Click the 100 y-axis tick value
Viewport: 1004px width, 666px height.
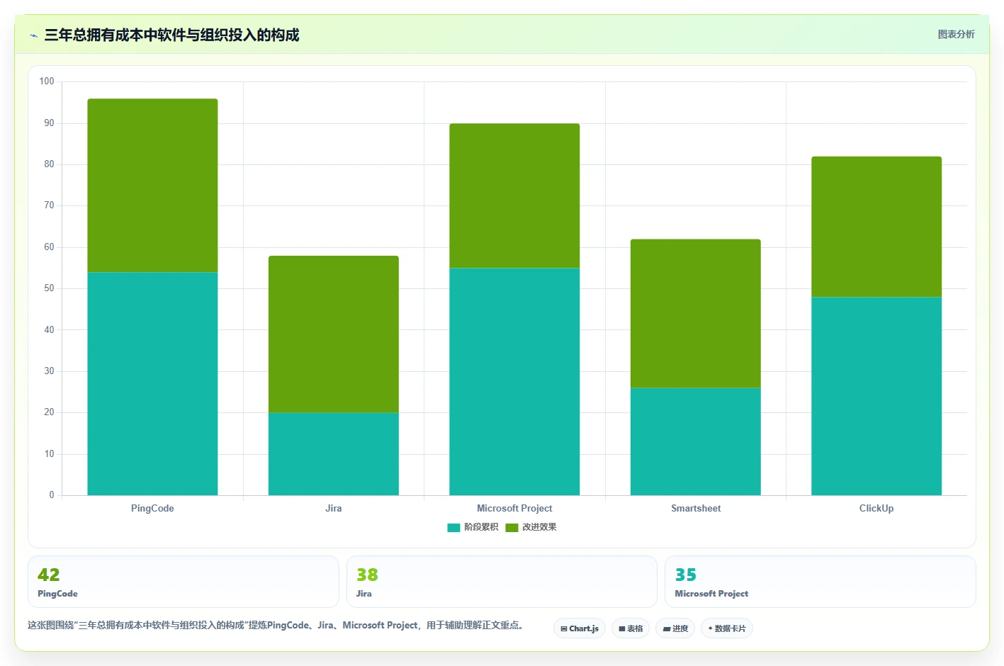pyautogui.click(x=47, y=81)
